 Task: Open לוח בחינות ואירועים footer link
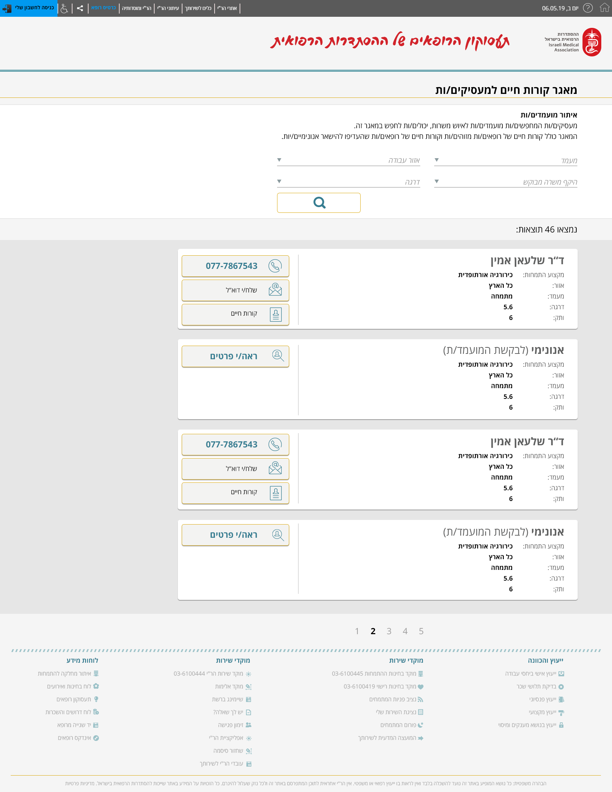point(69,686)
